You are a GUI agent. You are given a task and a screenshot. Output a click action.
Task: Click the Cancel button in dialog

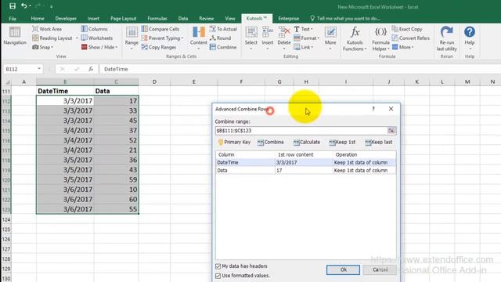[380, 269]
